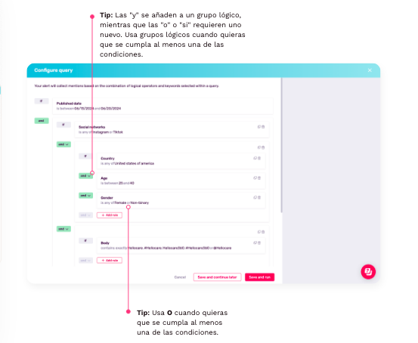Add rule below the Gender condition
This screenshot has width=418, height=343.
pos(110,215)
